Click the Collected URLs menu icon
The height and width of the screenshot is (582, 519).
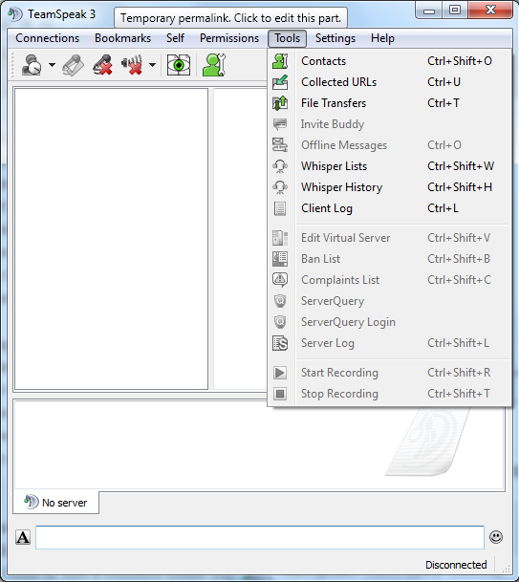[280, 82]
